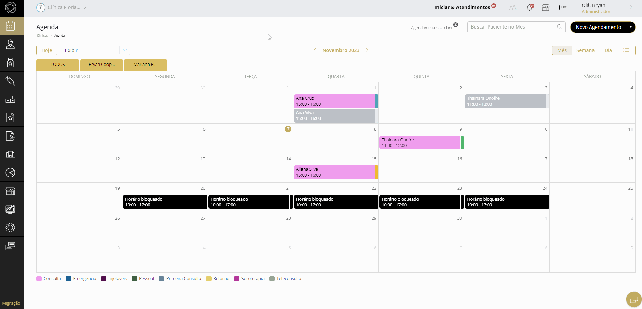Switch to list view icon
The image size is (642, 309).
click(x=626, y=50)
